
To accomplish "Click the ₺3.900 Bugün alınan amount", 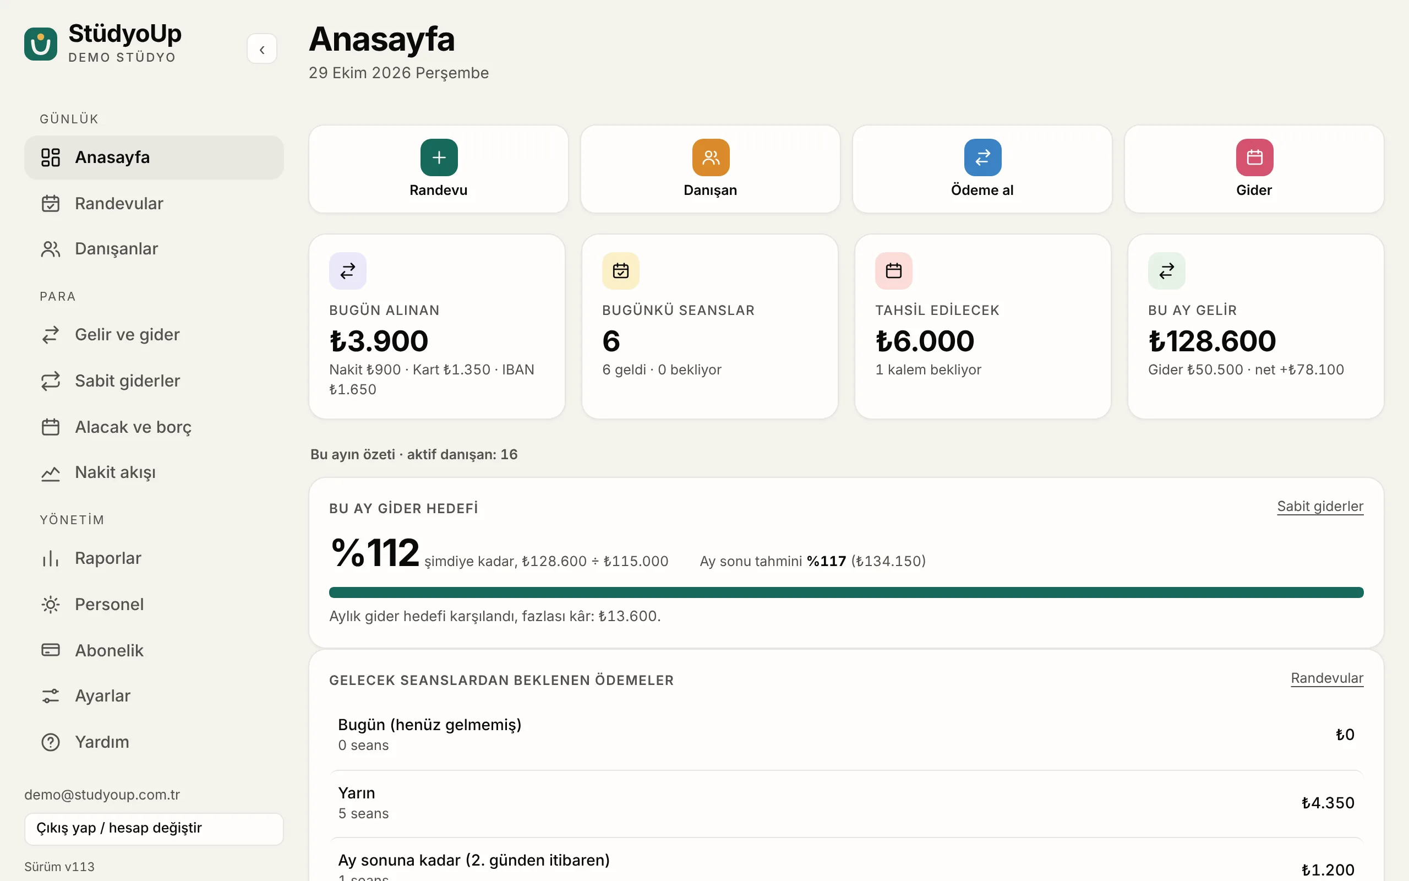I will (379, 341).
